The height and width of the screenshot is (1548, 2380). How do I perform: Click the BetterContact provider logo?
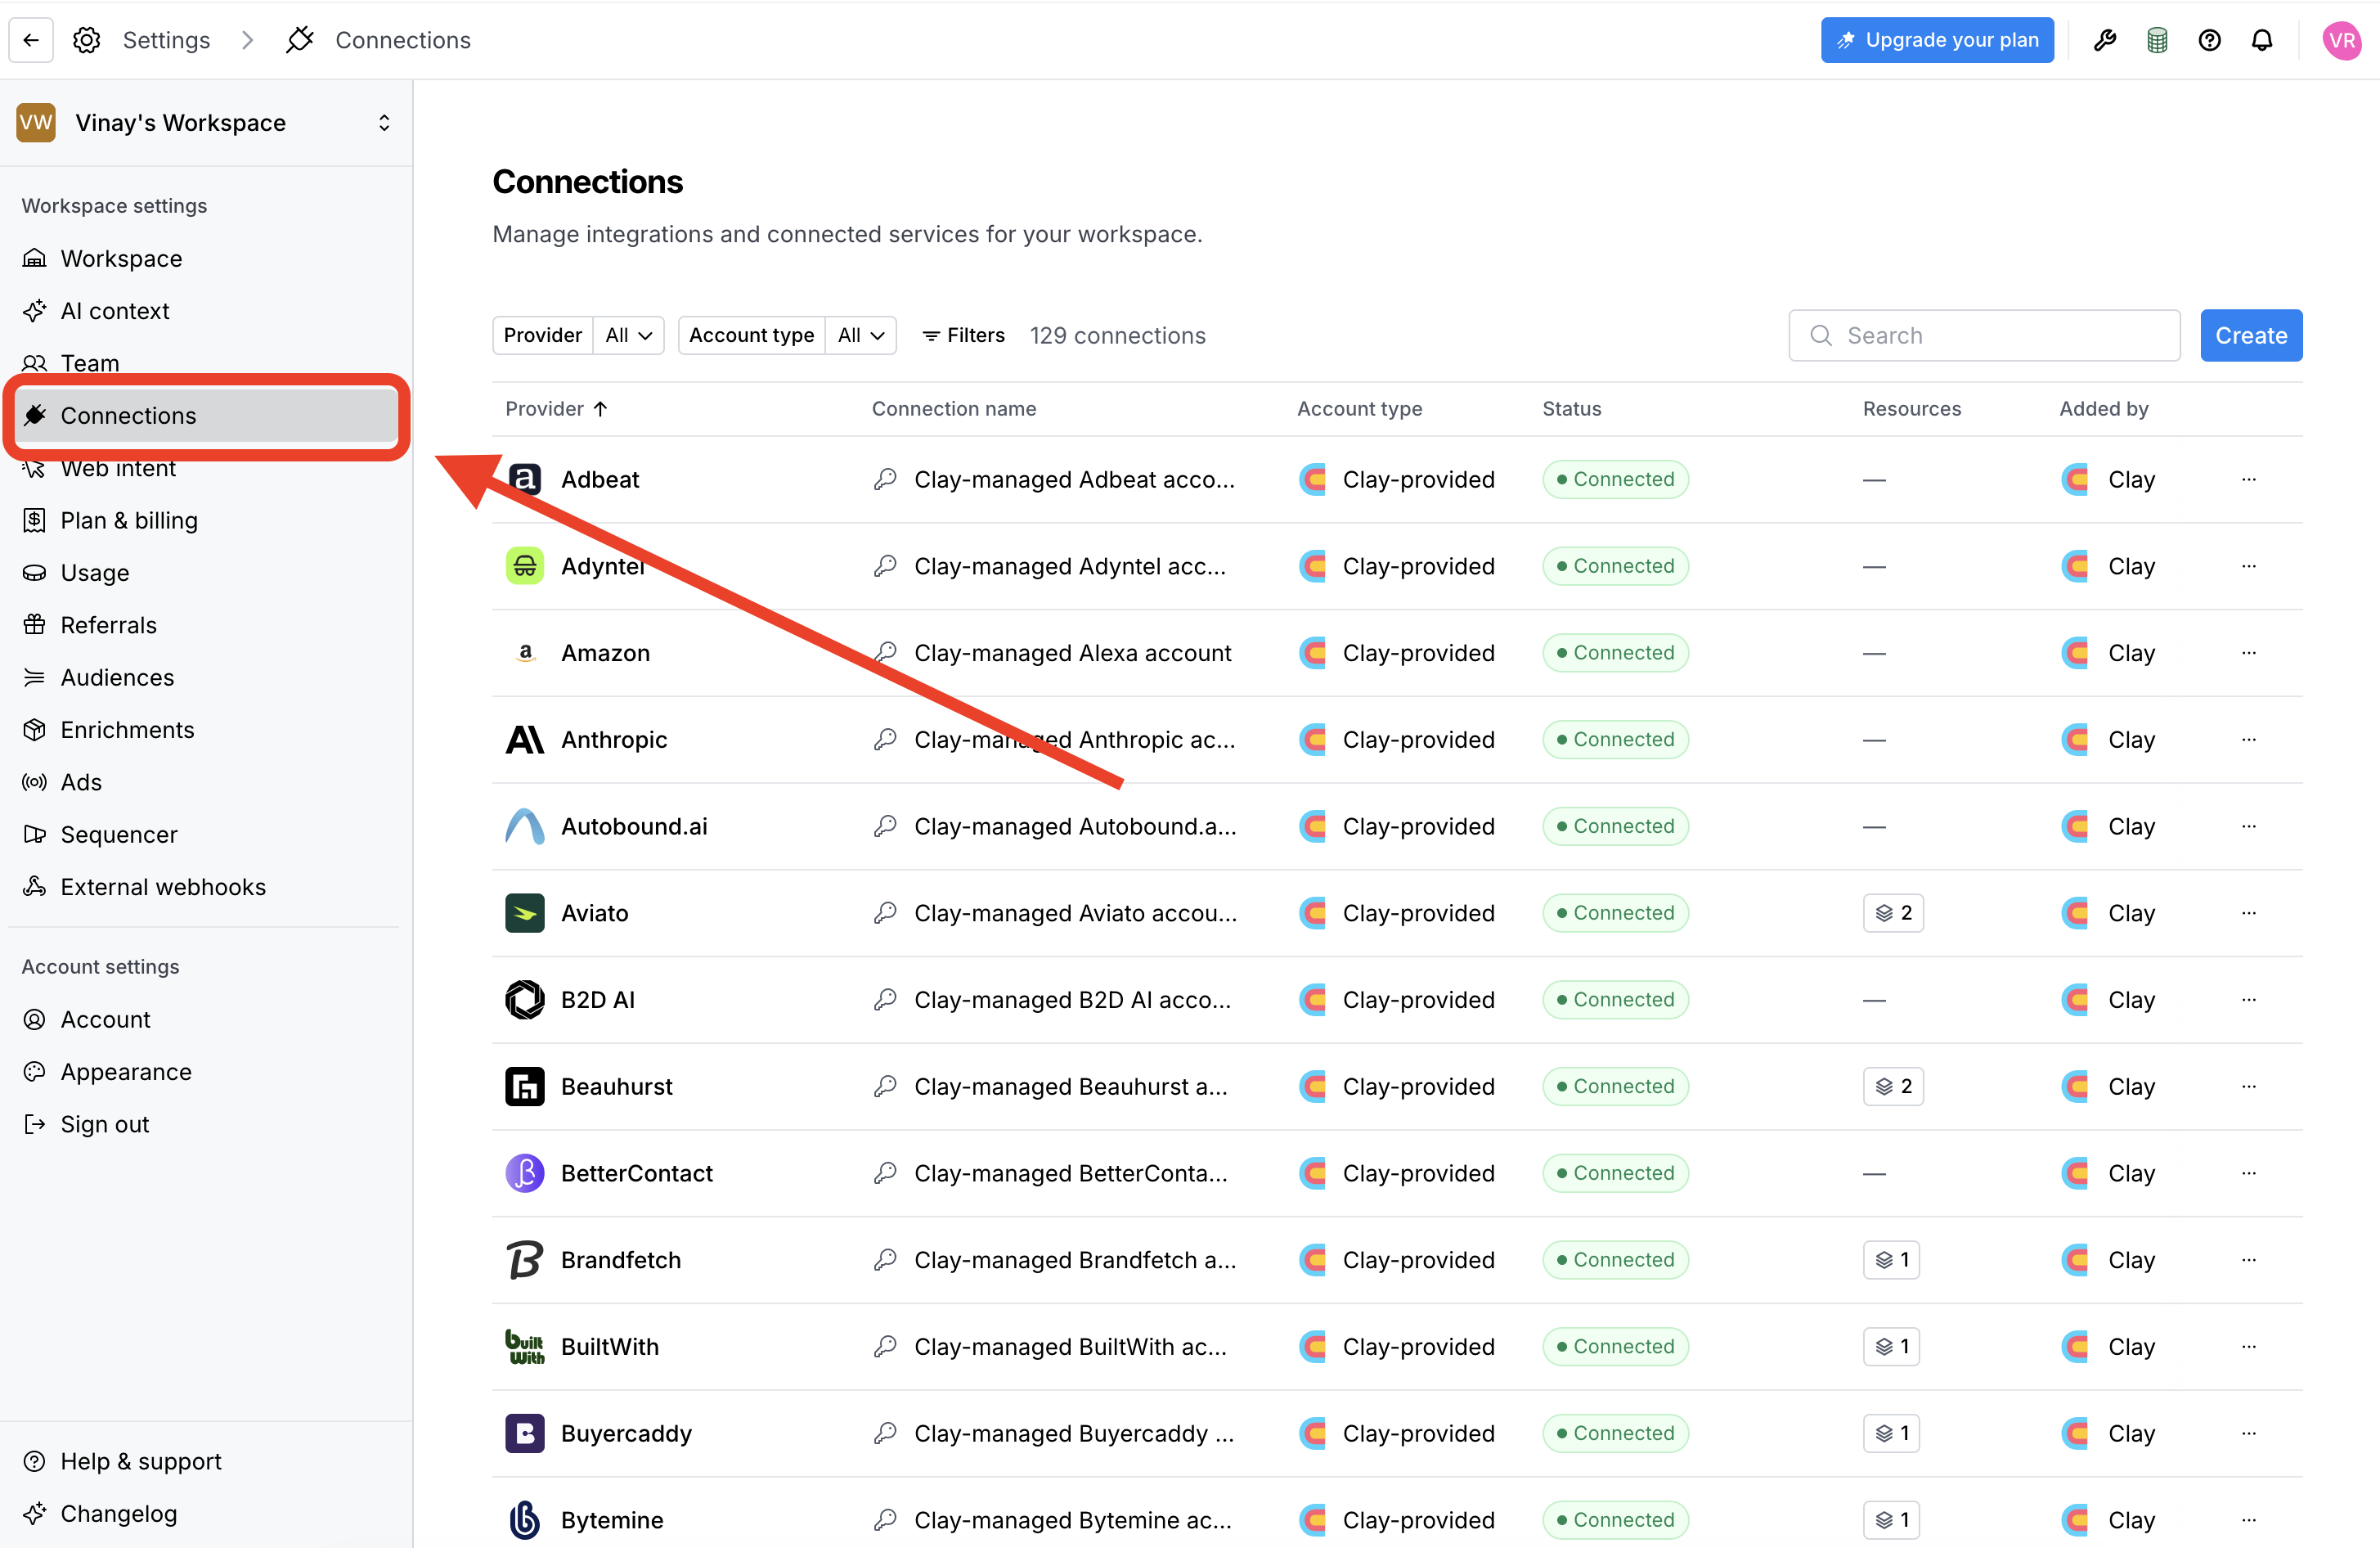[x=525, y=1172]
